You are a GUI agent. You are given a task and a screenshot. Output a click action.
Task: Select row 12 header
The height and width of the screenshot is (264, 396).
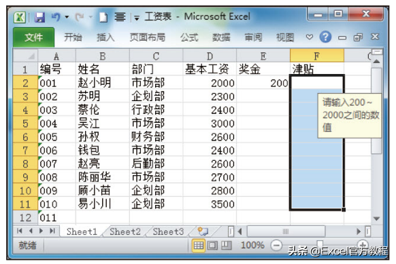[25, 217]
